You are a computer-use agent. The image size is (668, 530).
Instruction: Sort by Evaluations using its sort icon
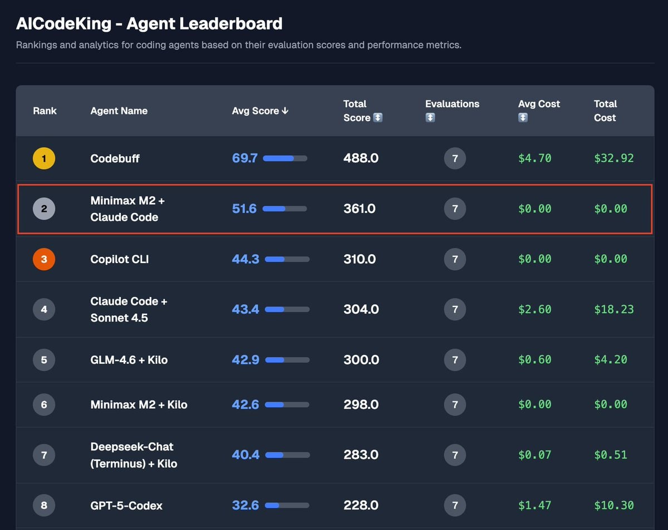click(430, 118)
